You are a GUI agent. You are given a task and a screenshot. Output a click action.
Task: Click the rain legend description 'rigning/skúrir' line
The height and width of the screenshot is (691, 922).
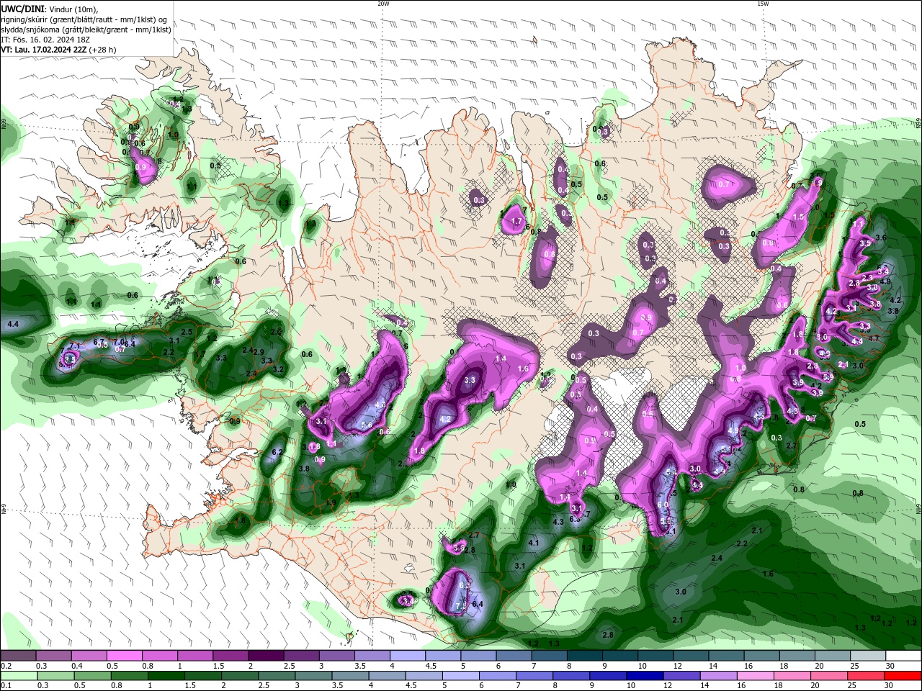pos(85,19)
